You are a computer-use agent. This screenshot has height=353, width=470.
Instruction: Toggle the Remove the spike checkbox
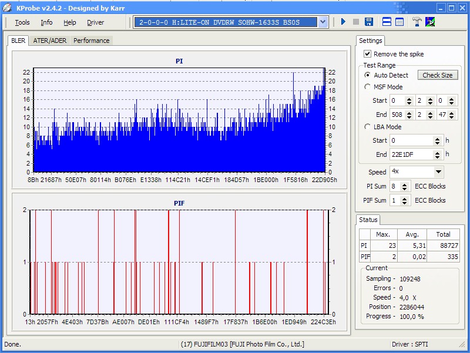[368, 54]
